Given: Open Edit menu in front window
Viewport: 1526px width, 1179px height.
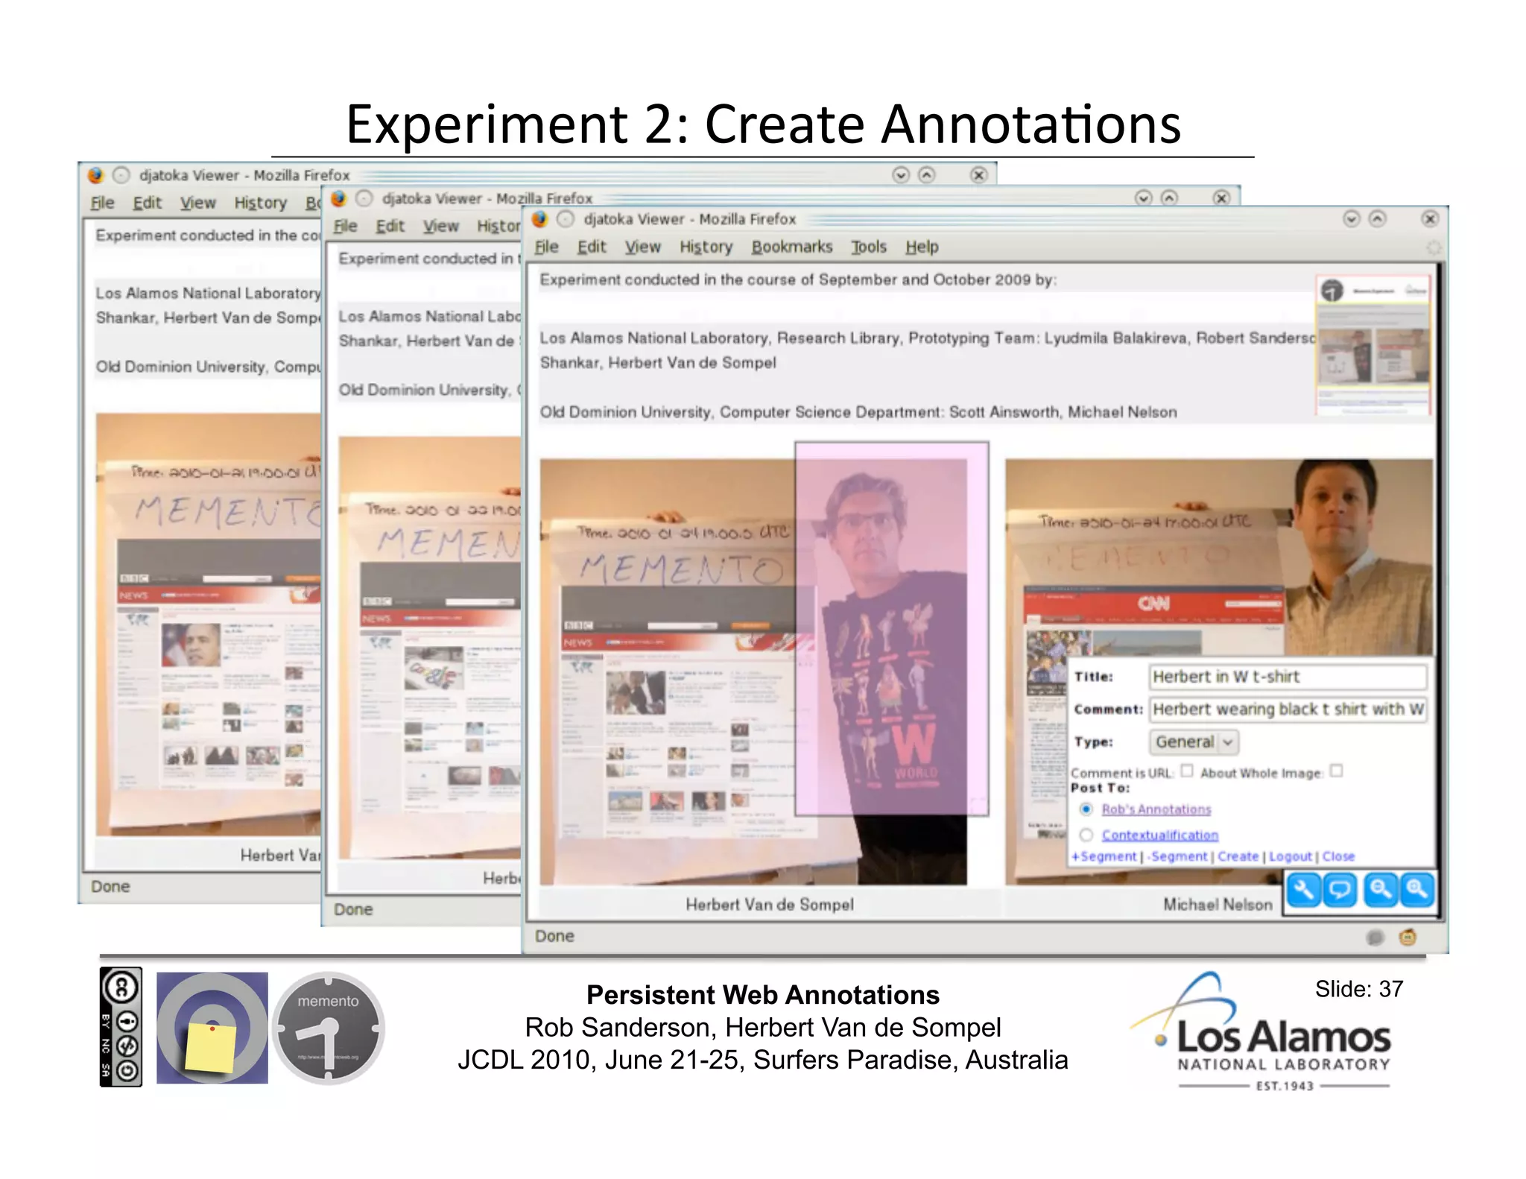Looking at the screenshot, I should click(592, 247).
